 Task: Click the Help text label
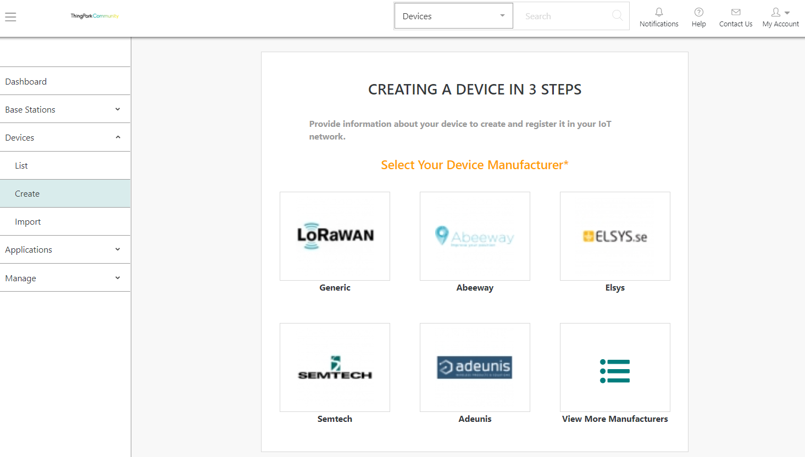[699, 24]
